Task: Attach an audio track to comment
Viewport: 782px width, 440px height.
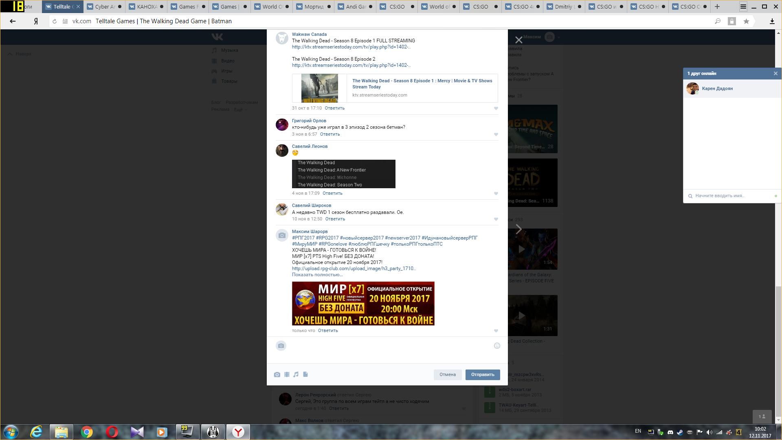Action: (x=296, y=374)
